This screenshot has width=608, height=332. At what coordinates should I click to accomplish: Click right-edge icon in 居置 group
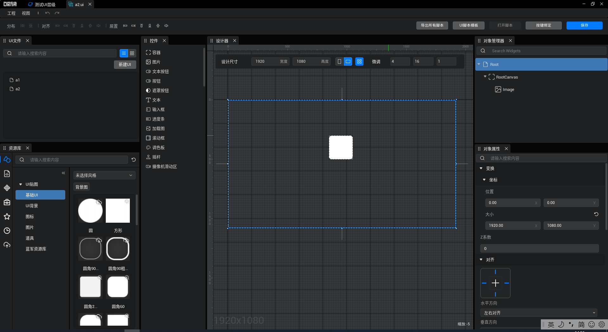pos(133,26)
